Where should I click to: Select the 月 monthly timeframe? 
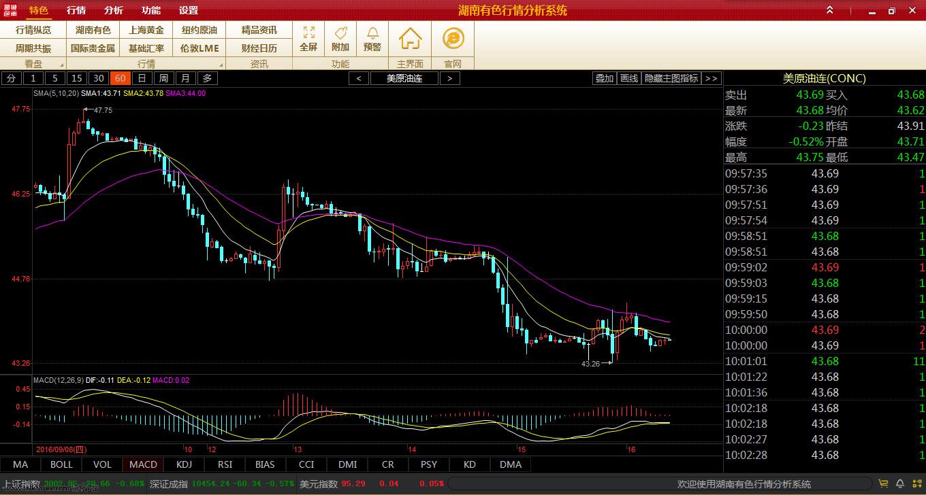pos(186,78)
